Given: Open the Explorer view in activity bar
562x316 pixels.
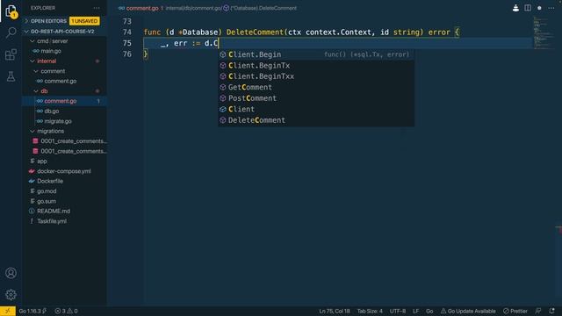Looking at the screenshot, I should [x=11, y=11].
